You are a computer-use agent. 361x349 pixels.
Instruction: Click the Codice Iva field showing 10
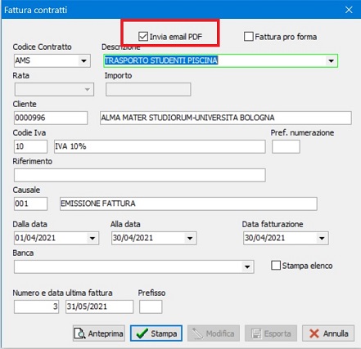click(30, 146)
